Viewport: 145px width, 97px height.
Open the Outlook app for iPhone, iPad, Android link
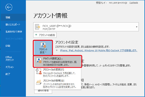point(99,51)
